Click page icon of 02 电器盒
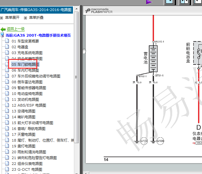This screenshot has width=202, height=174. (x=7, y=46)
